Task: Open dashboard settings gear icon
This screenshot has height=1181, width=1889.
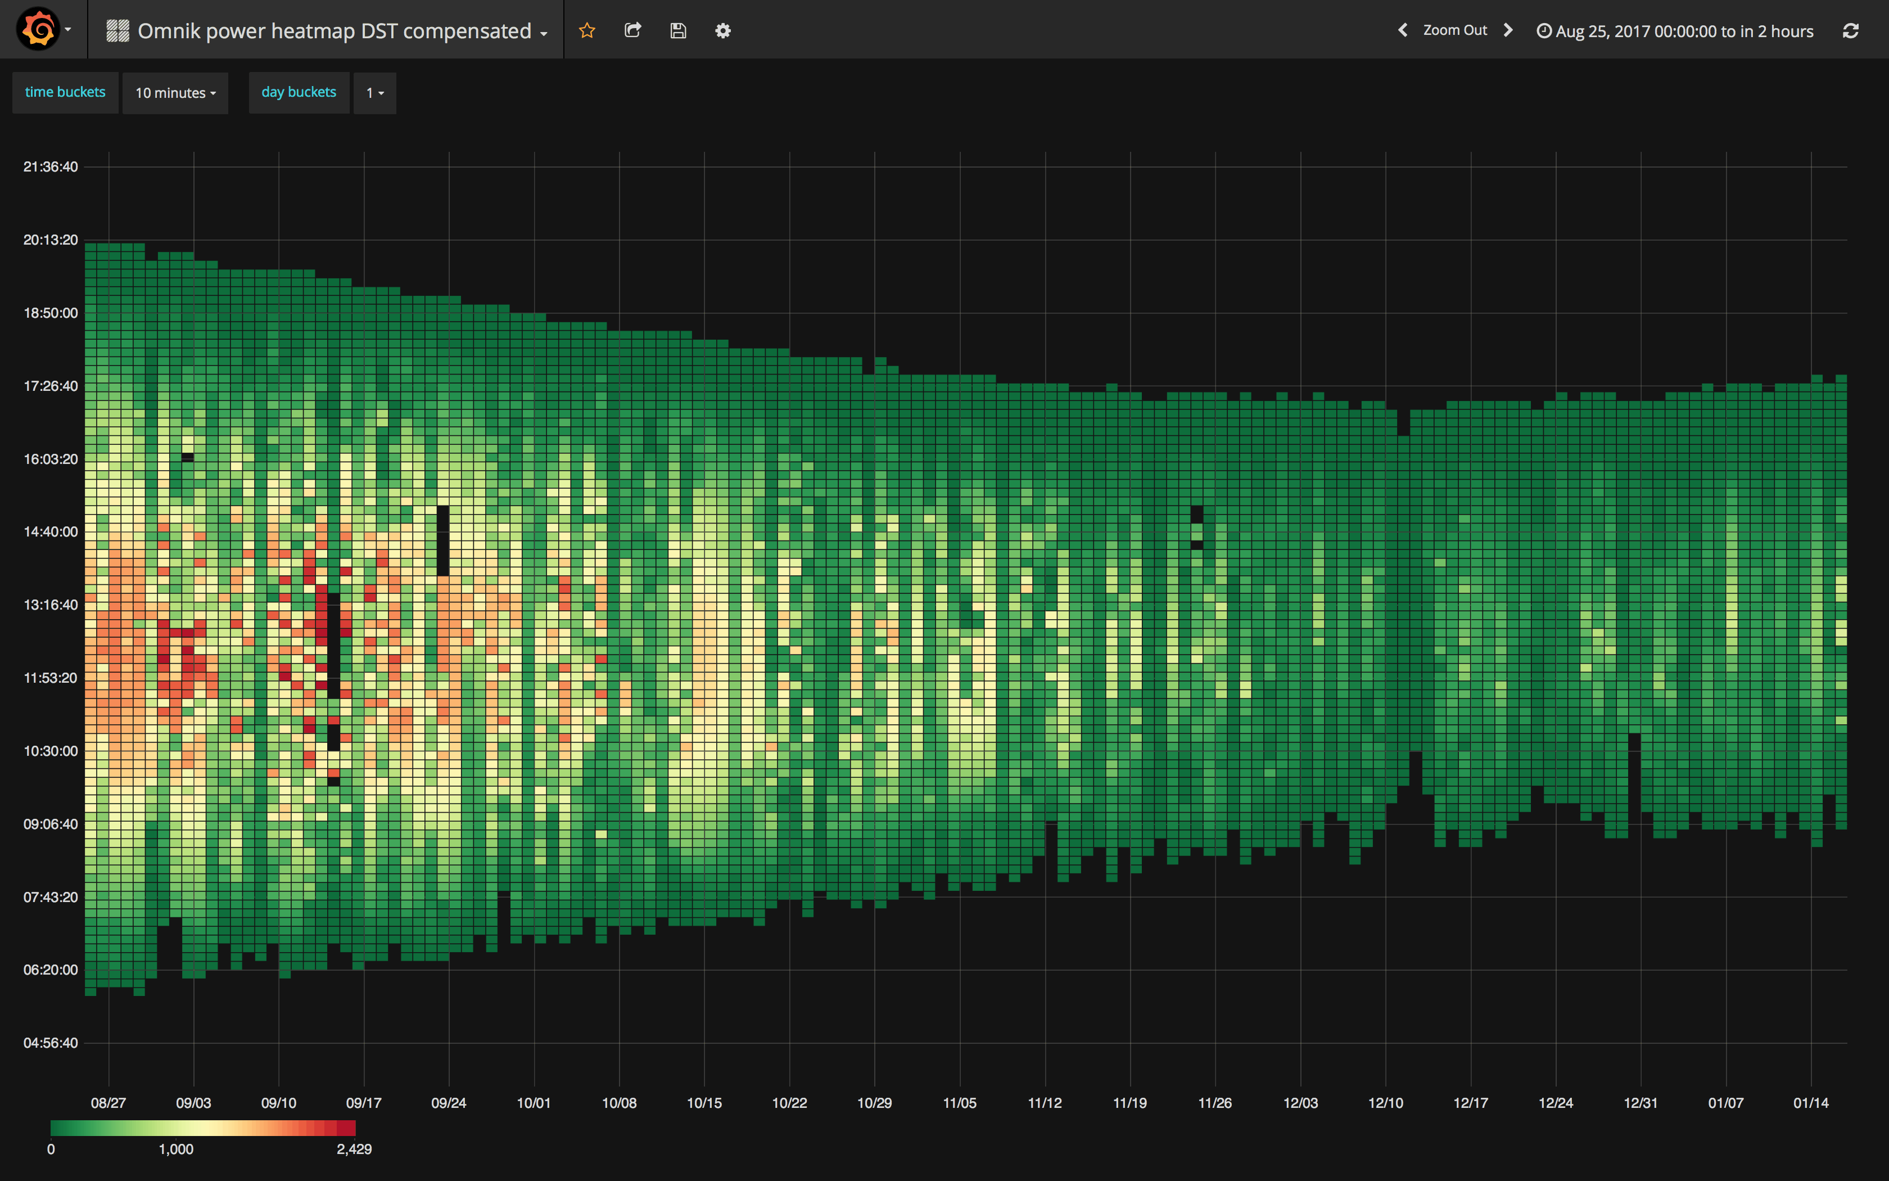Action: tap(723, 30)
